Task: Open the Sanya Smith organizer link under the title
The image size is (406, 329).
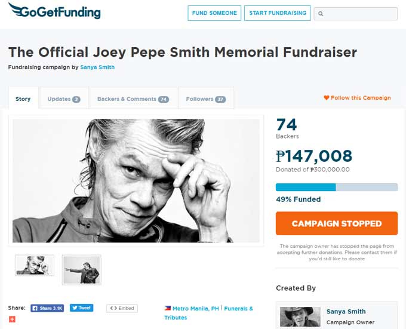Action: click(x=97, y=67)
